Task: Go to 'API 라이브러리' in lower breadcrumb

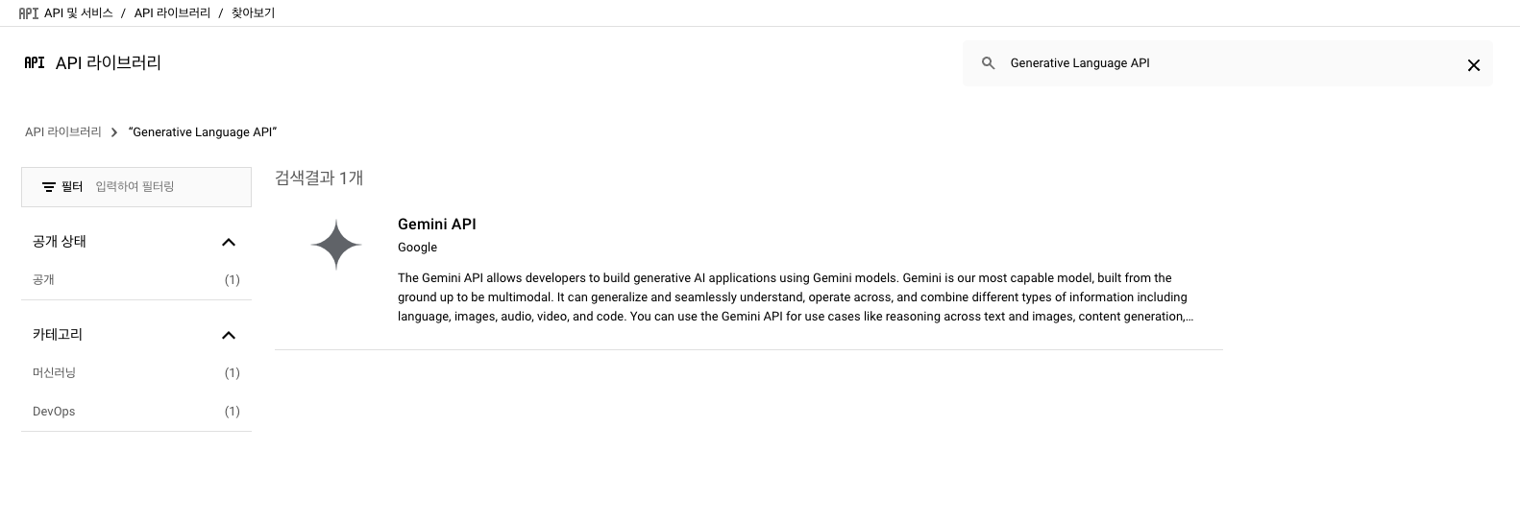Action: coord(63,132)
